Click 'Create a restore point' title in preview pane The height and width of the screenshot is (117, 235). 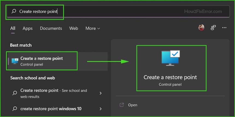tap(170, 77)
